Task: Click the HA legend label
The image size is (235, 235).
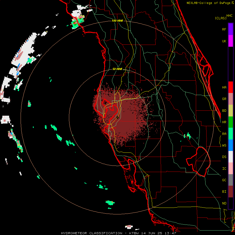Action: (224, 87)
